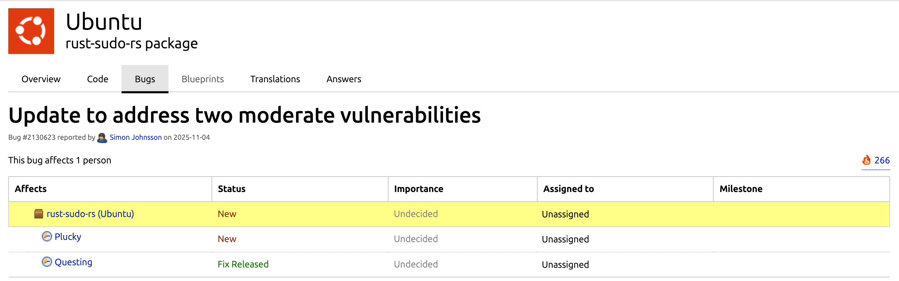Image resolution: width=899 pixels, height=281 pixels.
Task: Go to the Answers tab
Action: pyautogui.click(x=343, y=79)
